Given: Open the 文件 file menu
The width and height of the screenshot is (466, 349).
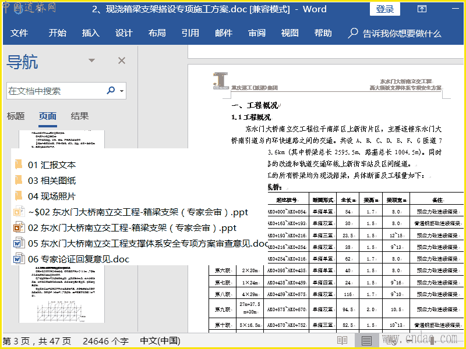Looking at the screenshot, I should (x=19, y=33).
